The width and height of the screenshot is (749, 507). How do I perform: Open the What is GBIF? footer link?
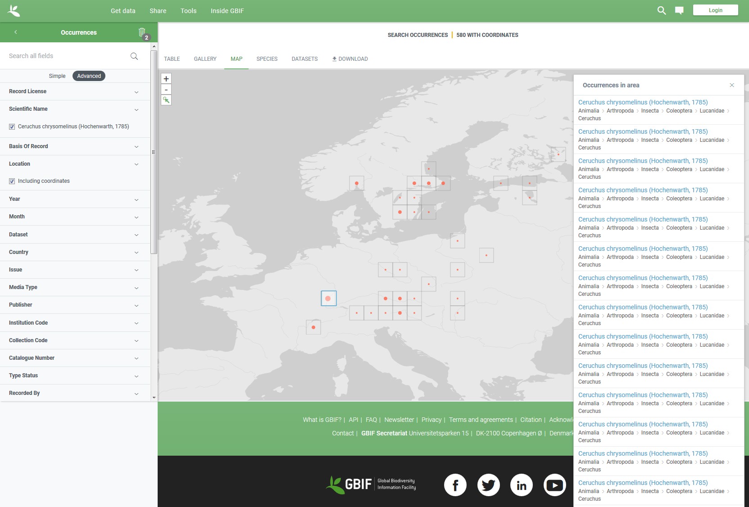322,420
